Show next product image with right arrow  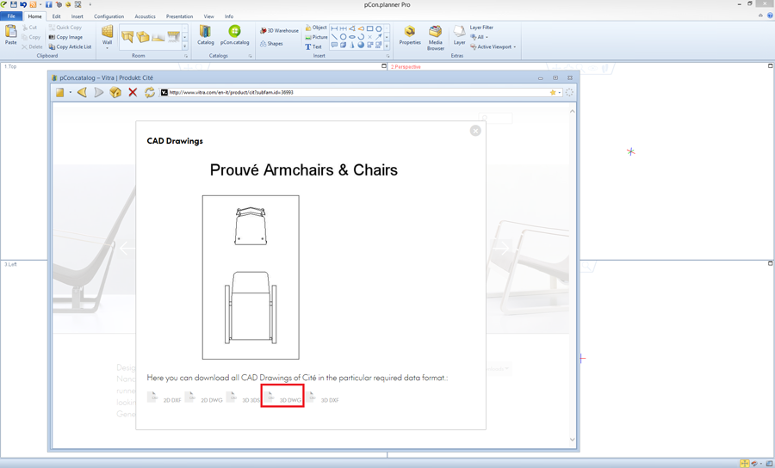tap(502, 249)
